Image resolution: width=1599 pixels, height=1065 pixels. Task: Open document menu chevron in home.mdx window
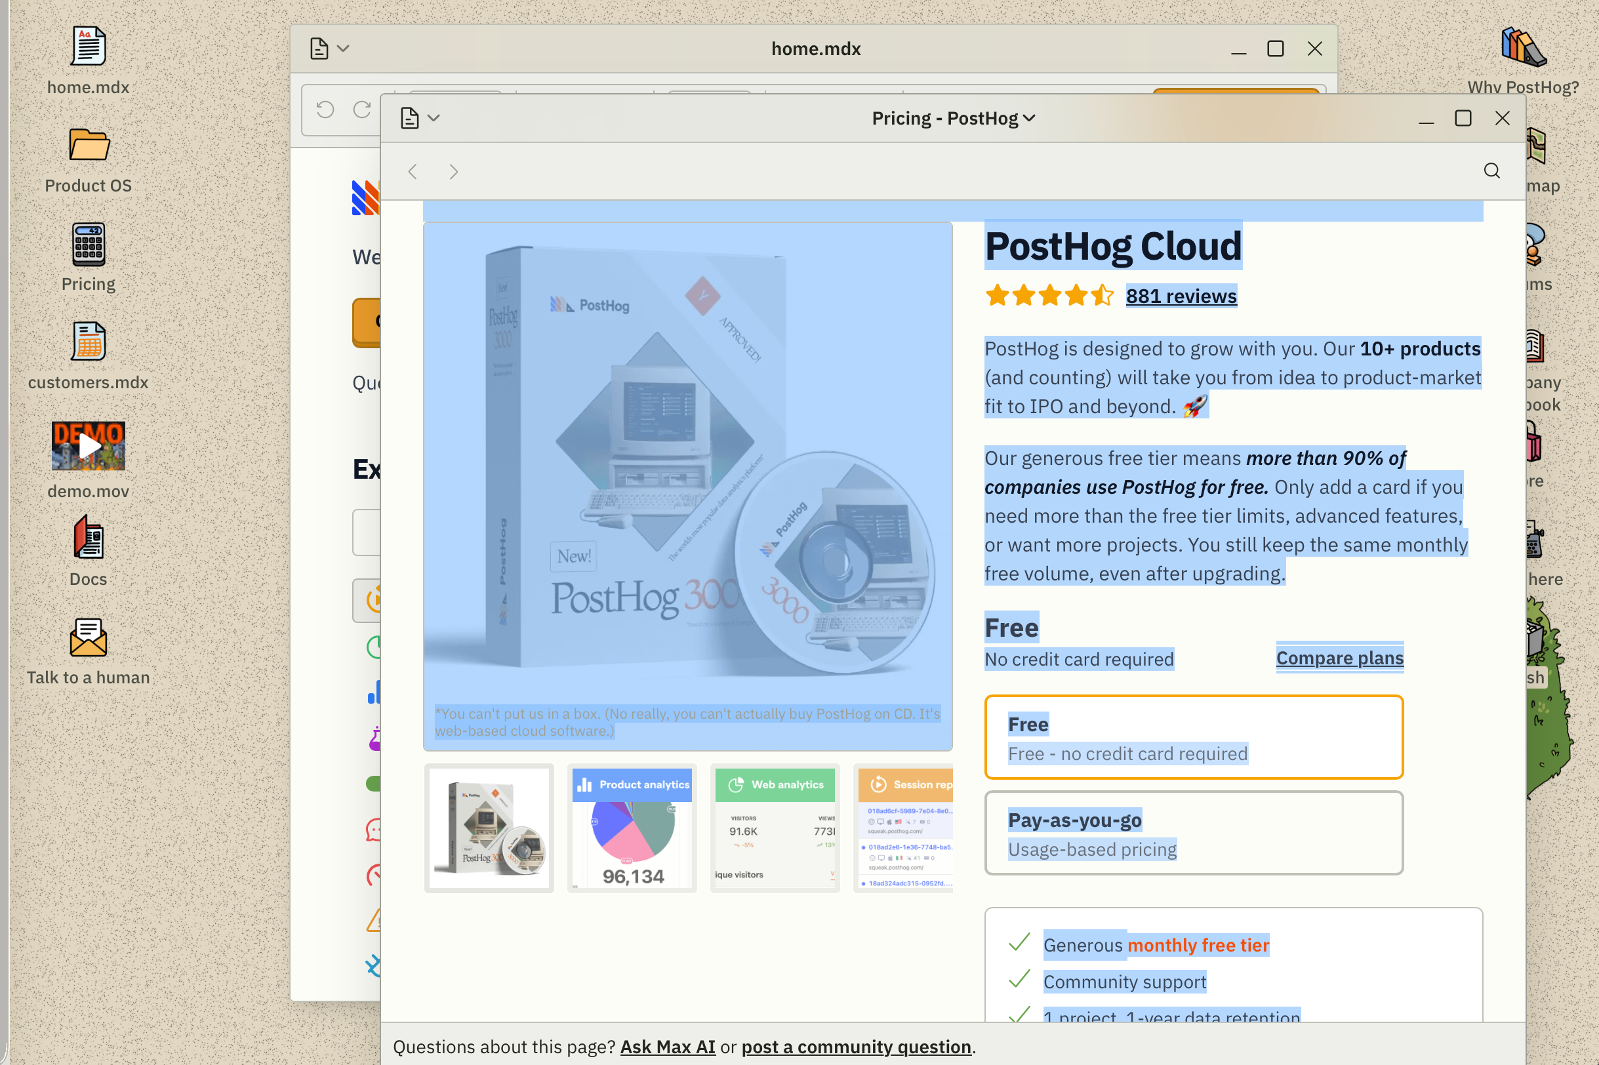[343, 49]
